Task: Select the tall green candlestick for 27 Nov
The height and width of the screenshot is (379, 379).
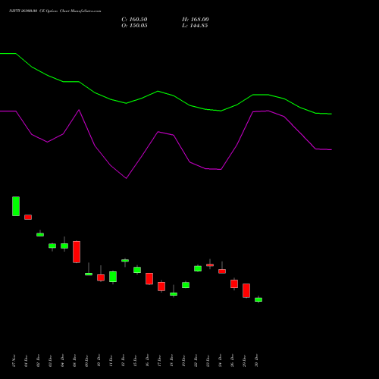Action: 16,206
